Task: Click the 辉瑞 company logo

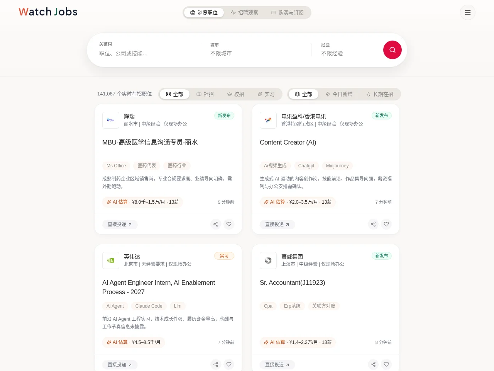Action: coord(111,120)
